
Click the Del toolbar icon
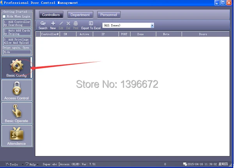(68, 25)
